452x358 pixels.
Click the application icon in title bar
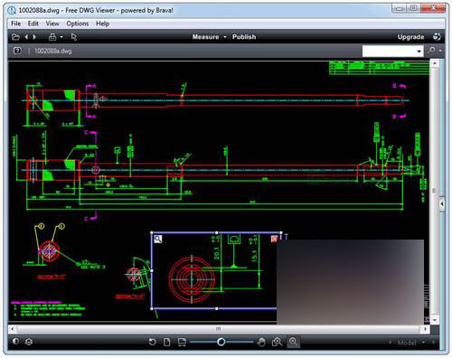(x=12, y=10)
